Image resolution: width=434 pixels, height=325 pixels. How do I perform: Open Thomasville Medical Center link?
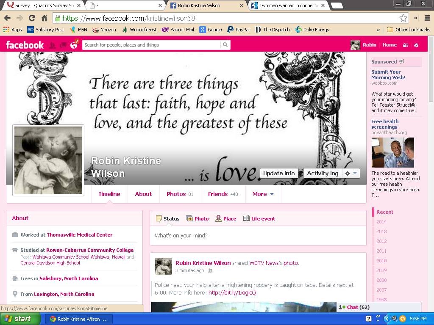coord(80,235)
